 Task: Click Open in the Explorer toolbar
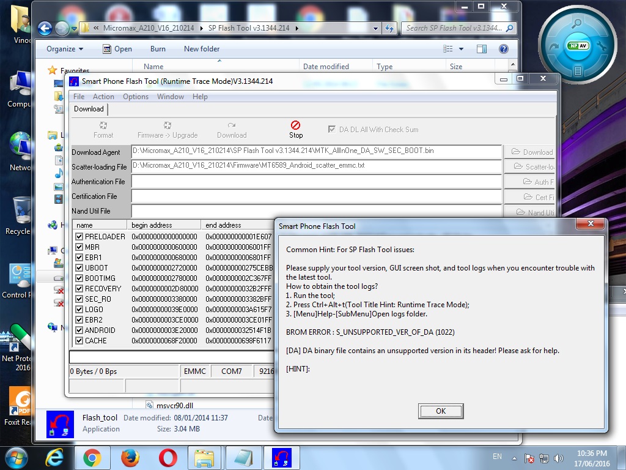[117, 49]
